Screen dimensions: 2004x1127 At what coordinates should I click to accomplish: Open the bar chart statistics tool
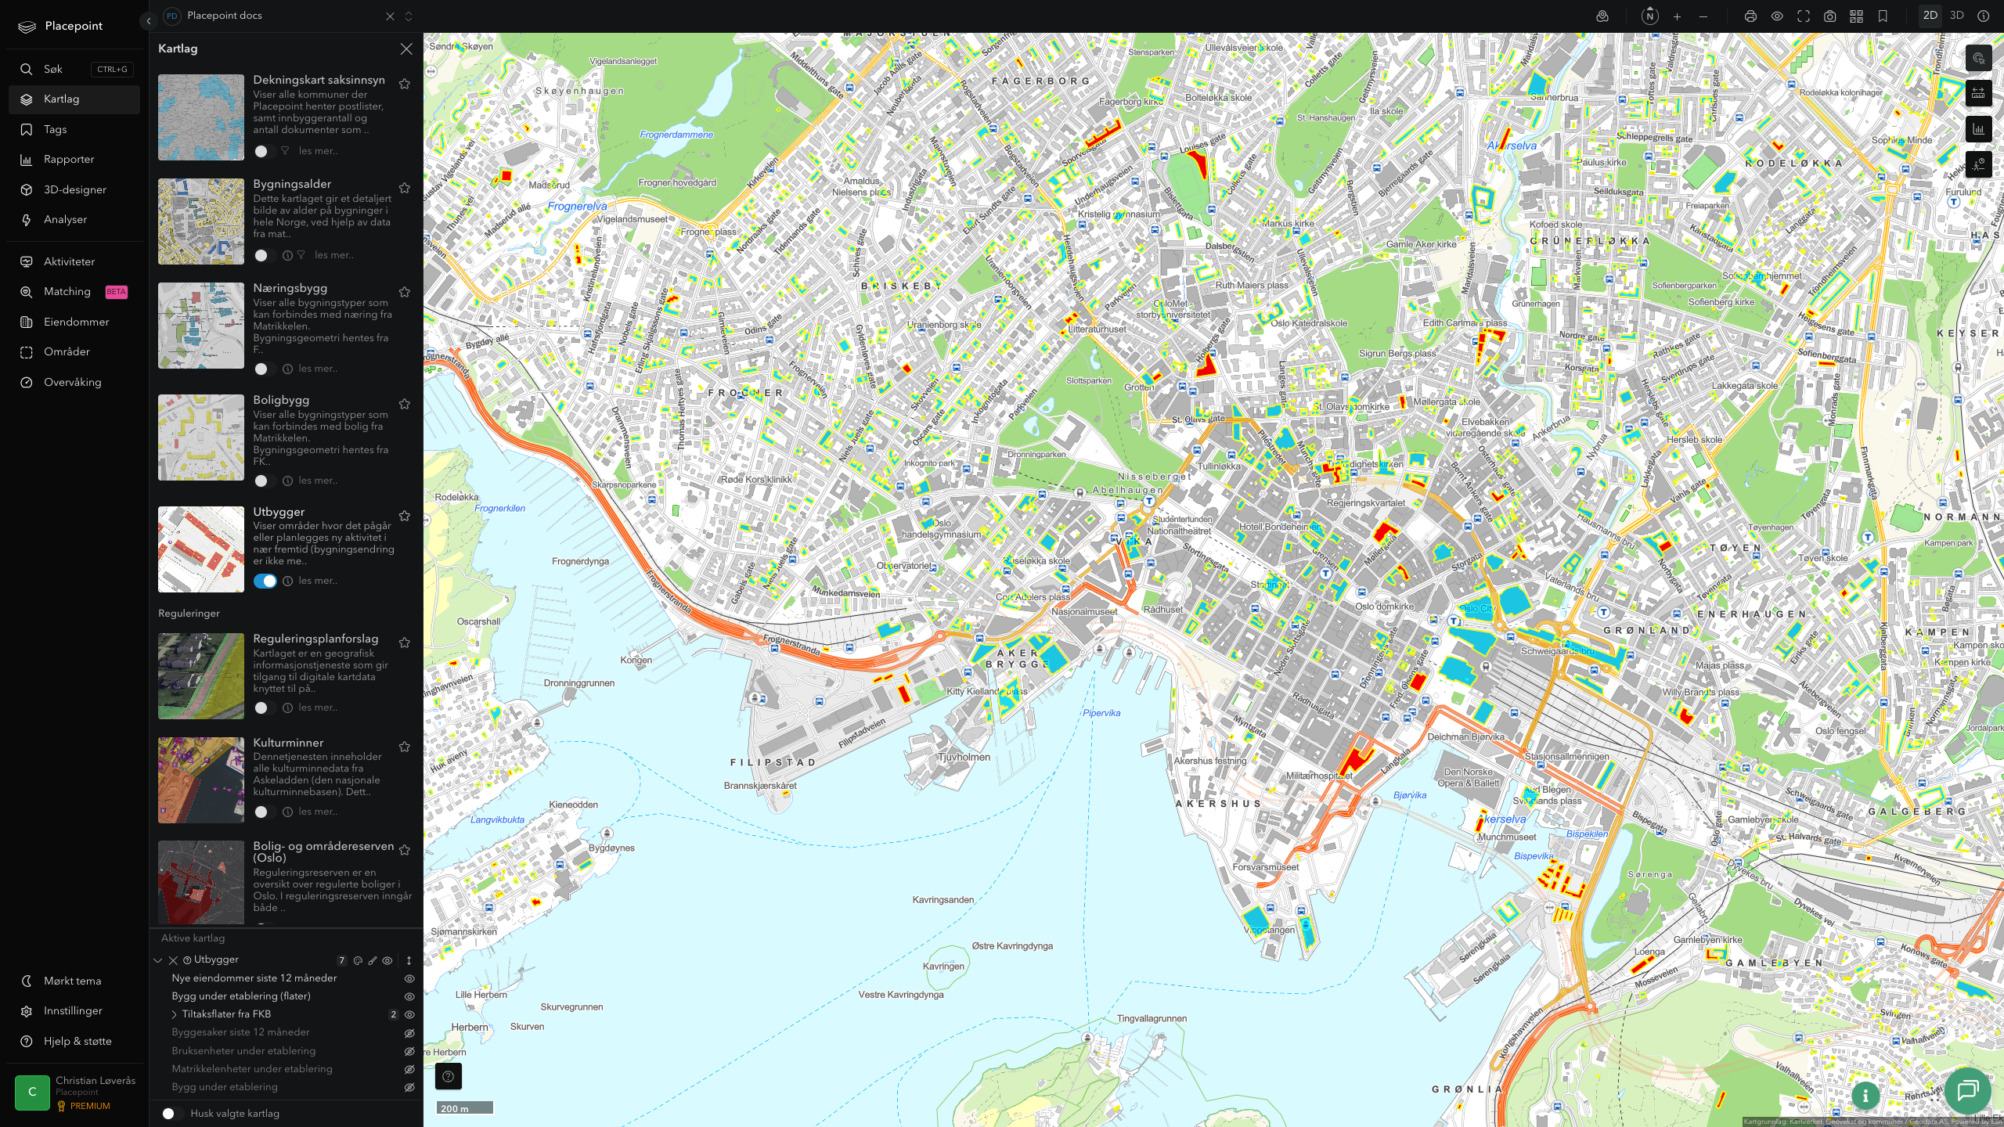tap(1978, 129)
